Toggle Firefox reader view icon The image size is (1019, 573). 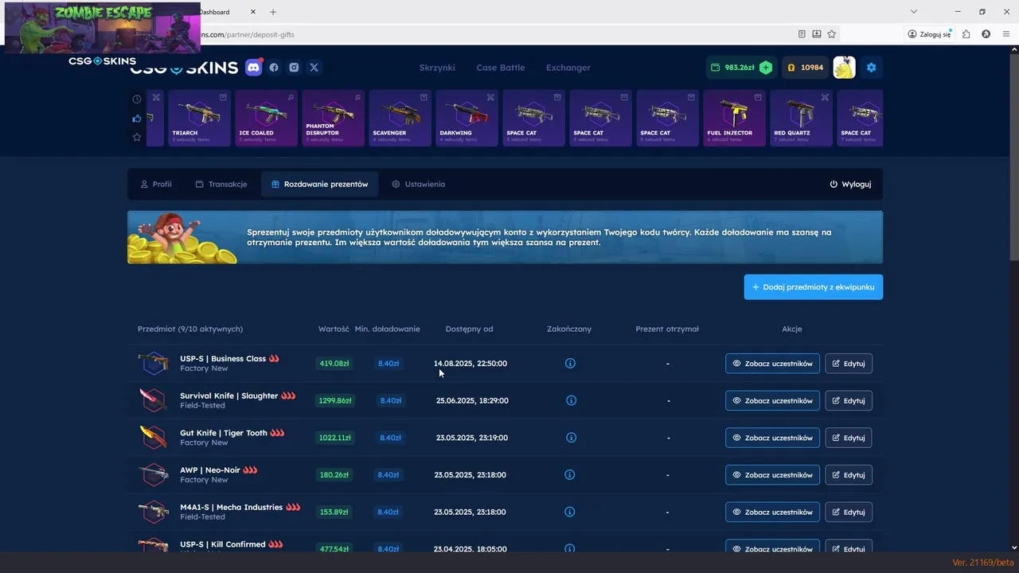[x=802, y=34]
